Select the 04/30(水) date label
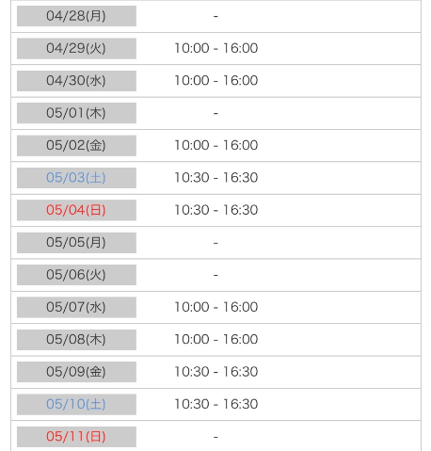Viewport: 431px width, 451px height. pyautogui.click(x=76, y=81)
